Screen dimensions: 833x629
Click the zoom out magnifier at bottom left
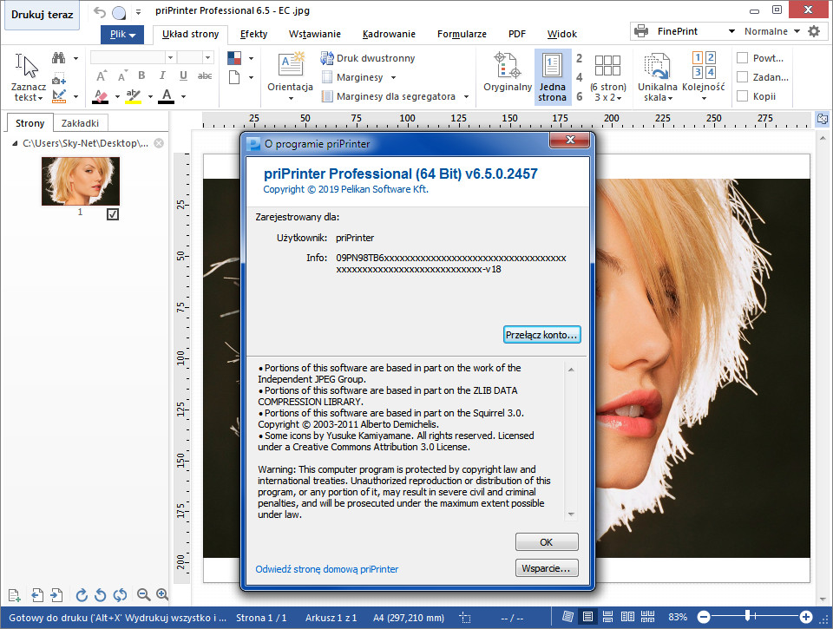pos(143,595)
